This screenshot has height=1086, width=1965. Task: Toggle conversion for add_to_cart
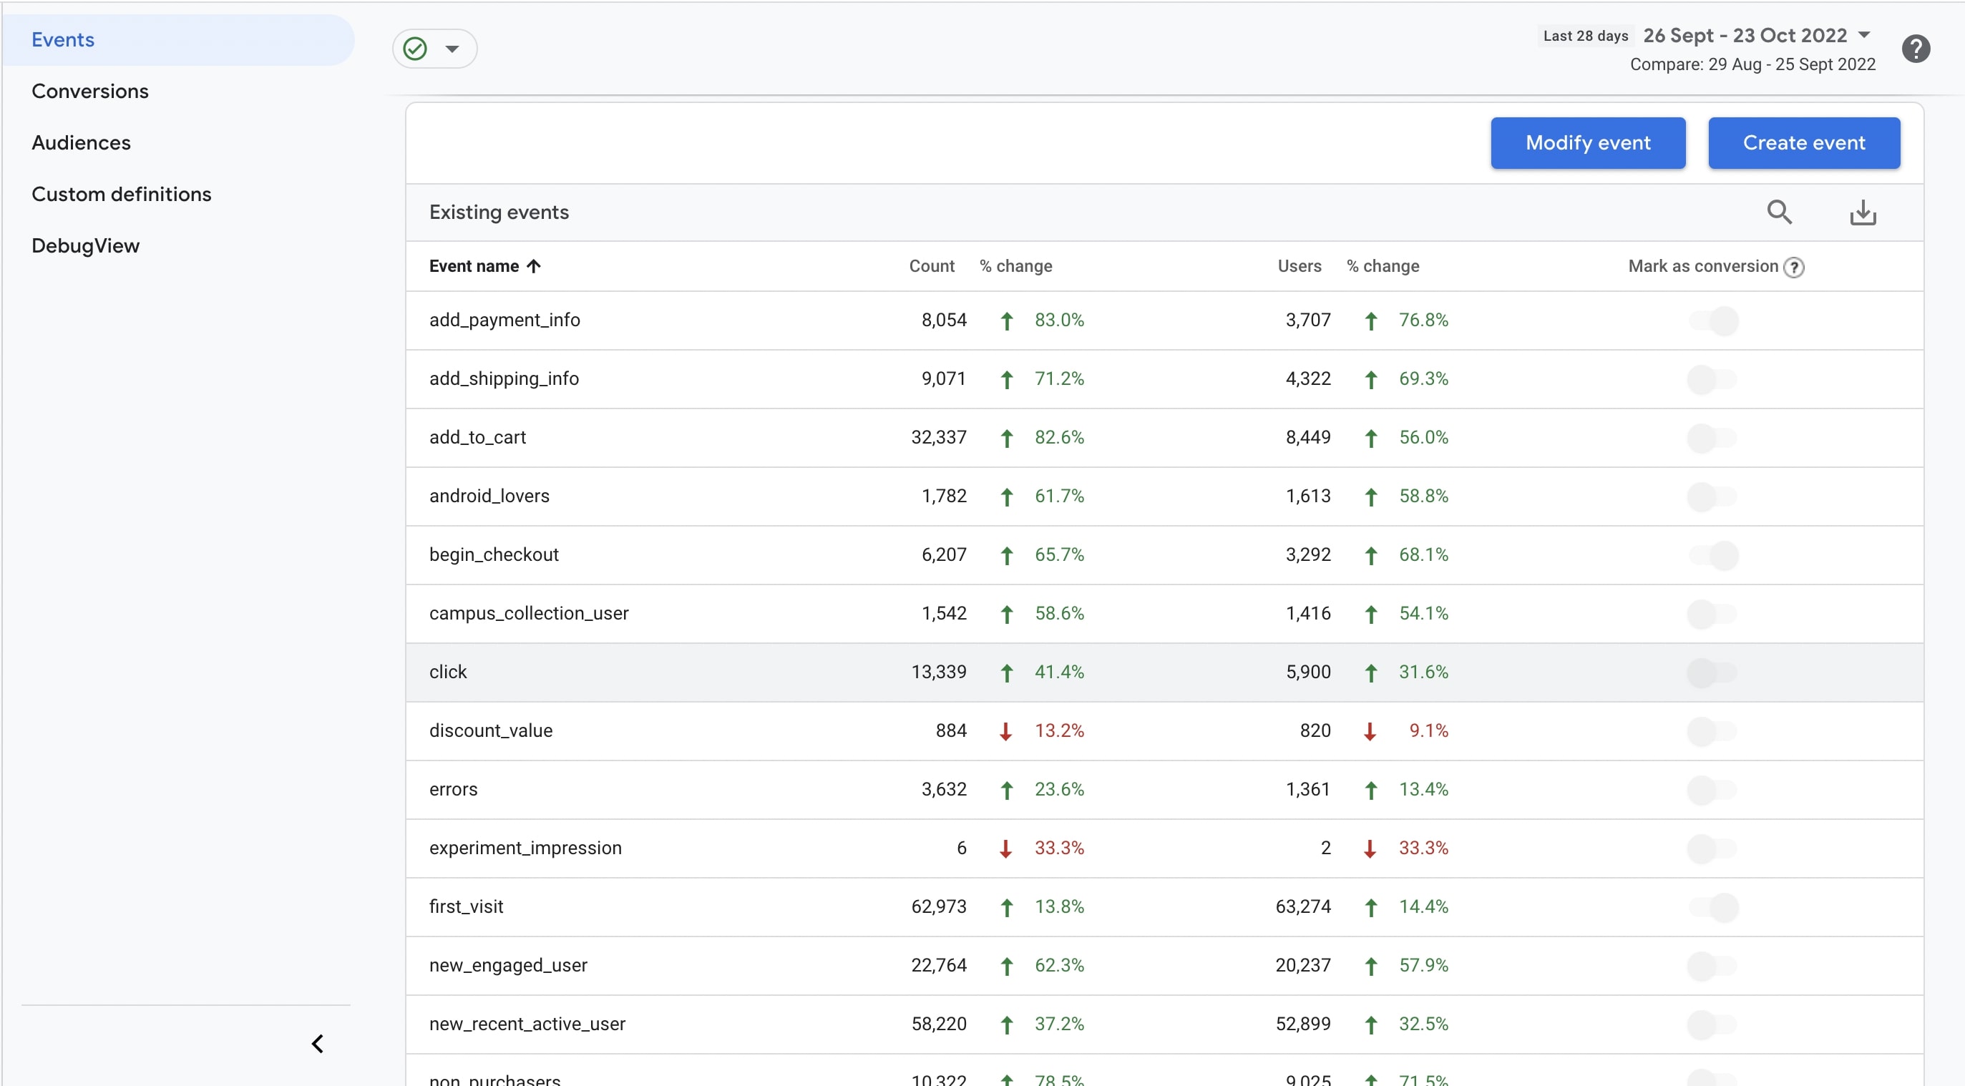(x=1713, y=438)
